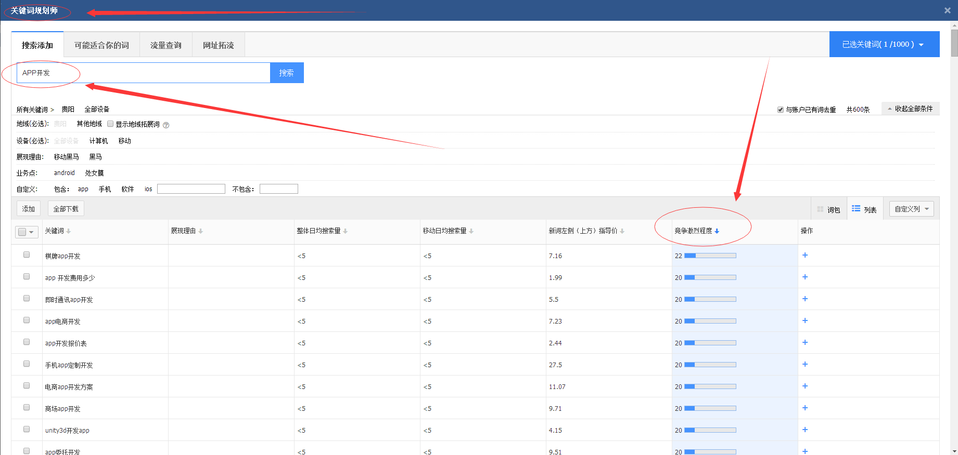Tick checkbox for app电商开发 row
The width and height of the screenshot is (958, 455).
tap(27, 320)
